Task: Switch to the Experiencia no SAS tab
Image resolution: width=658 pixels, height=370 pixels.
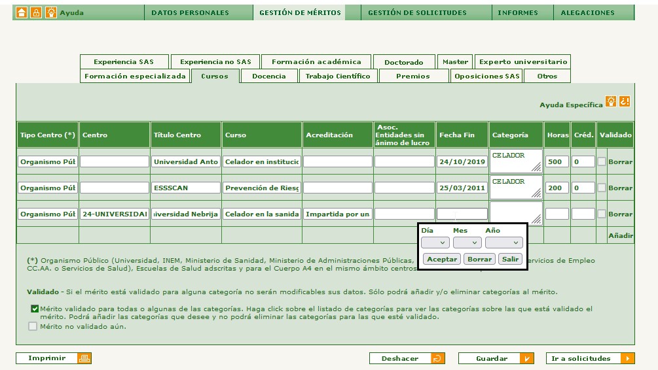Action: pyautogui.click(x=215, y=61)
